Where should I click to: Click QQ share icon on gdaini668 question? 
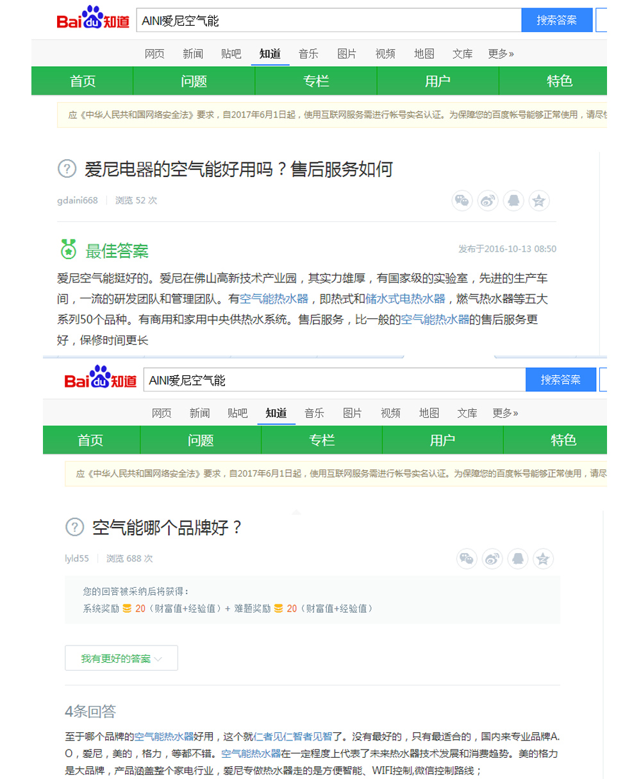[513, 200]
